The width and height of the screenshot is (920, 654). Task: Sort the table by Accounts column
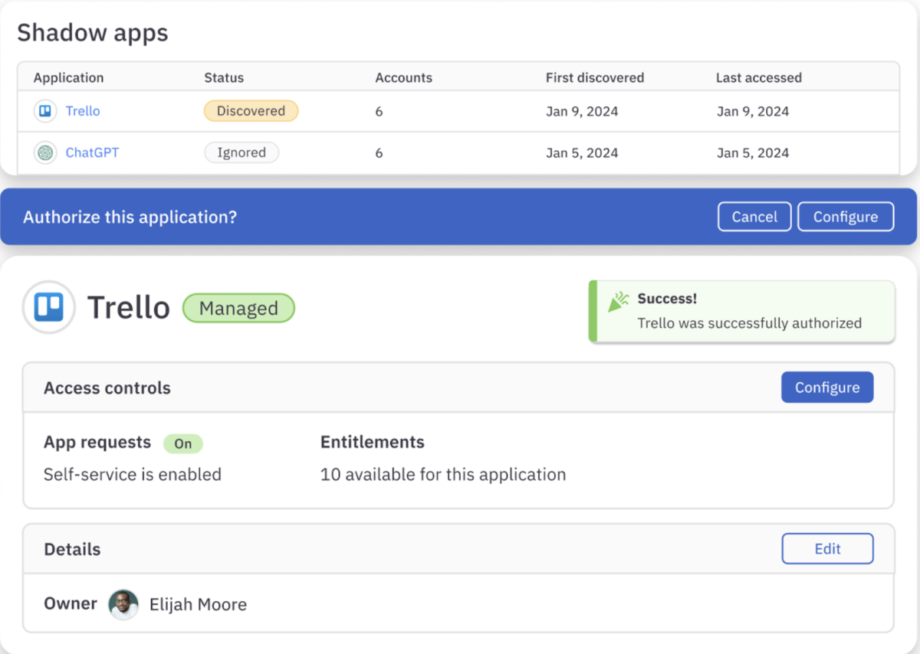click(403, 77)
